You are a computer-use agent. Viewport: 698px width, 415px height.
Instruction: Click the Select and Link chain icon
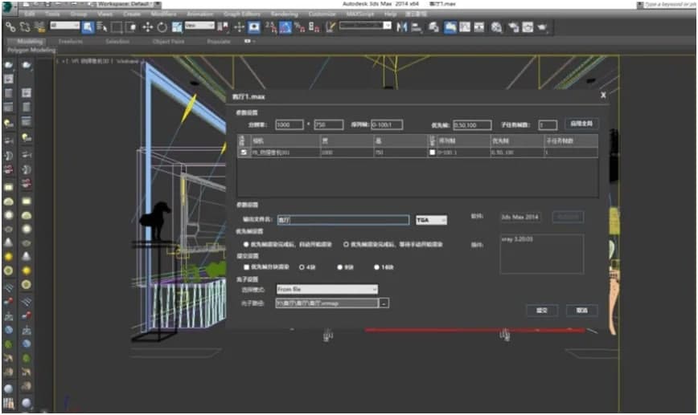pos(10,26)
